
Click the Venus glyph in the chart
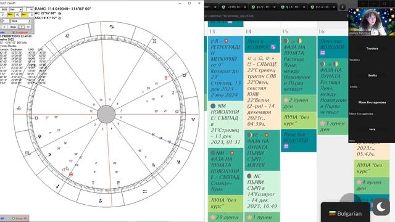(x=39, y=137)
